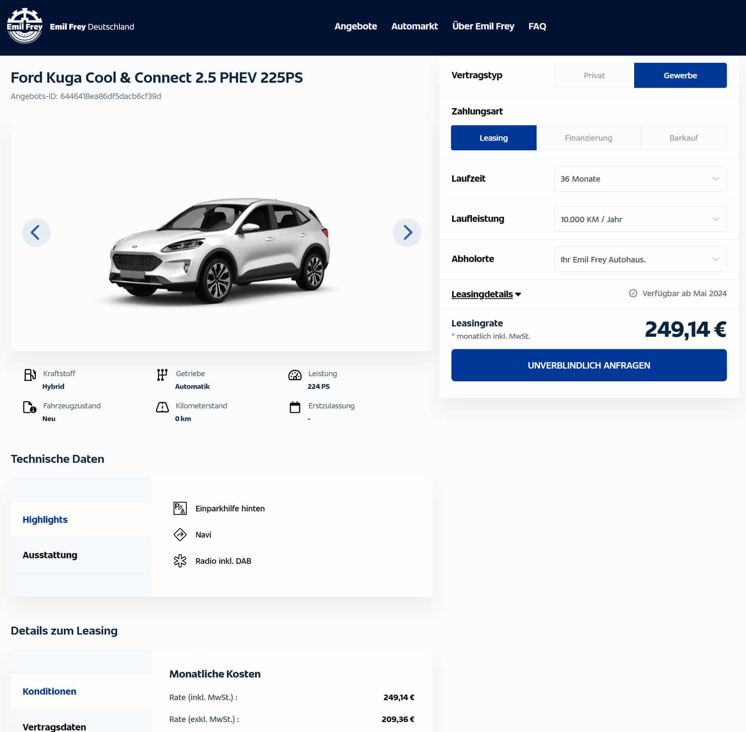Choose Leasing payment method
The width and height of the screenshot is (746, 732).
tap(494, 138)
